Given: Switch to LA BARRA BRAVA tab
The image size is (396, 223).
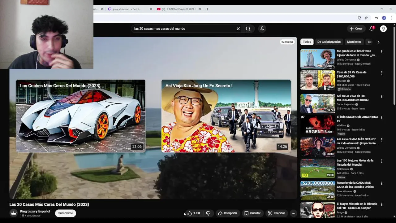Looking at the screenshot, I should coord(179,9).
